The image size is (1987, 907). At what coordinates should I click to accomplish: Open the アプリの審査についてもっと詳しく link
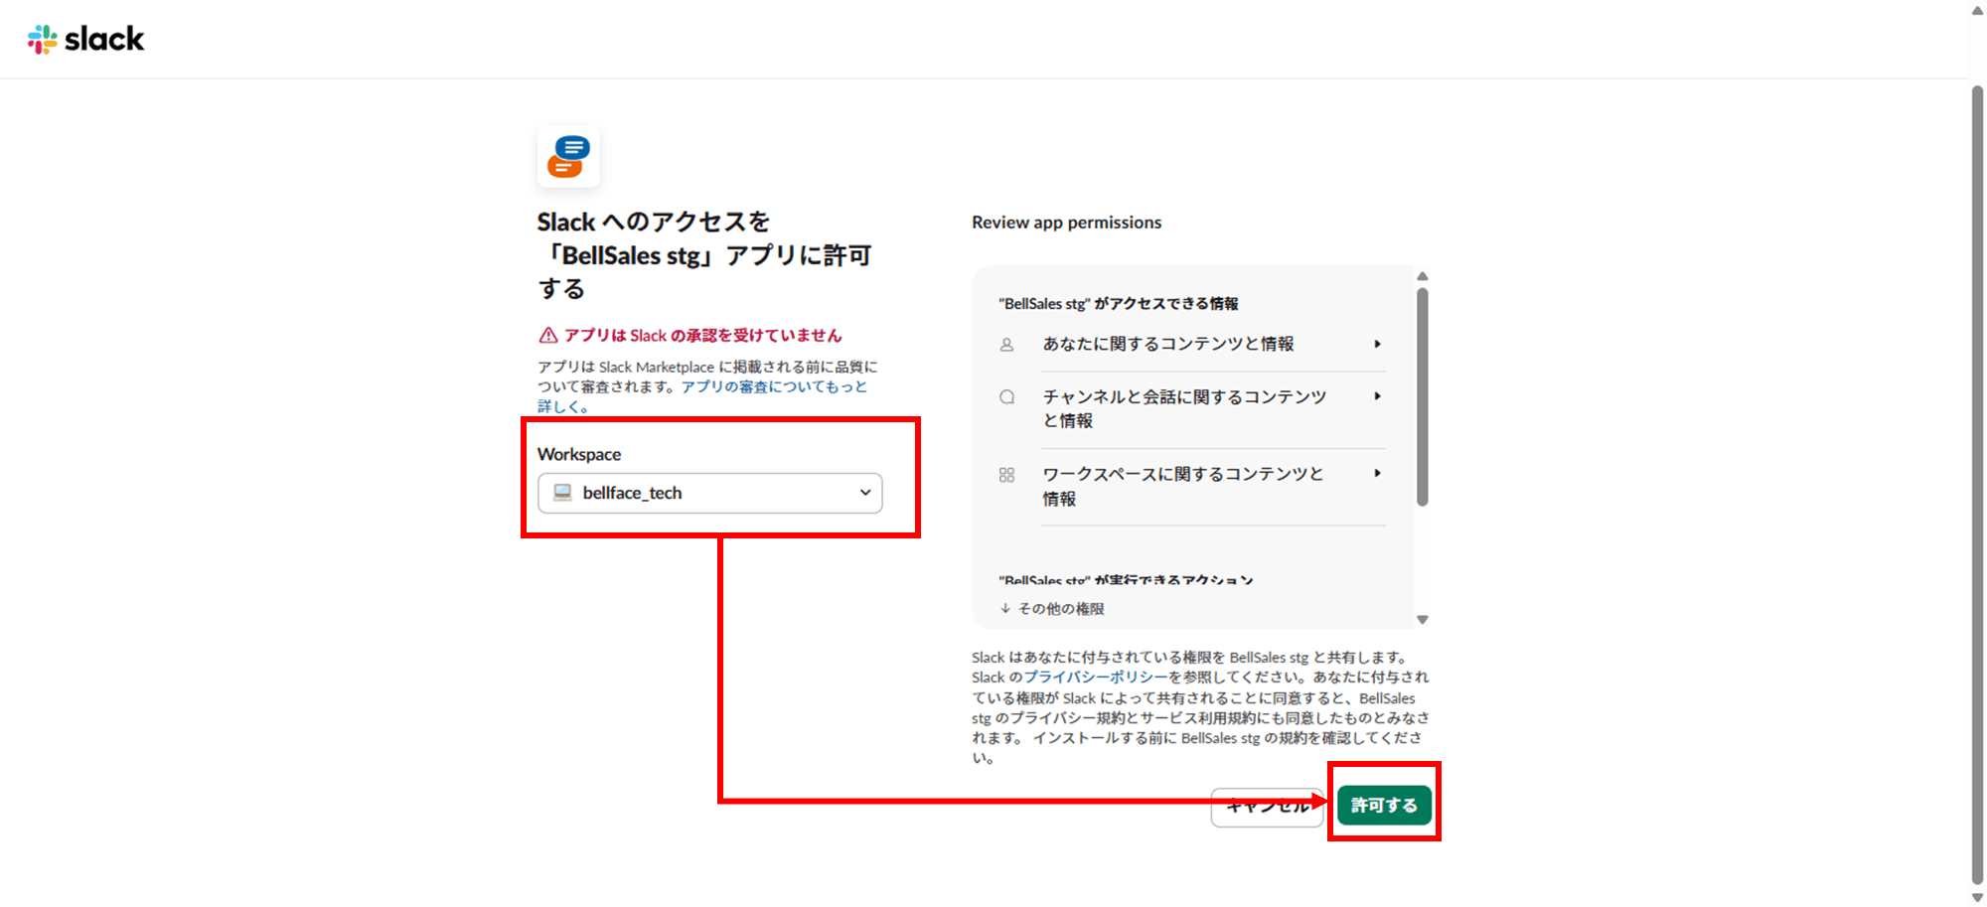[x=773, y=386]
